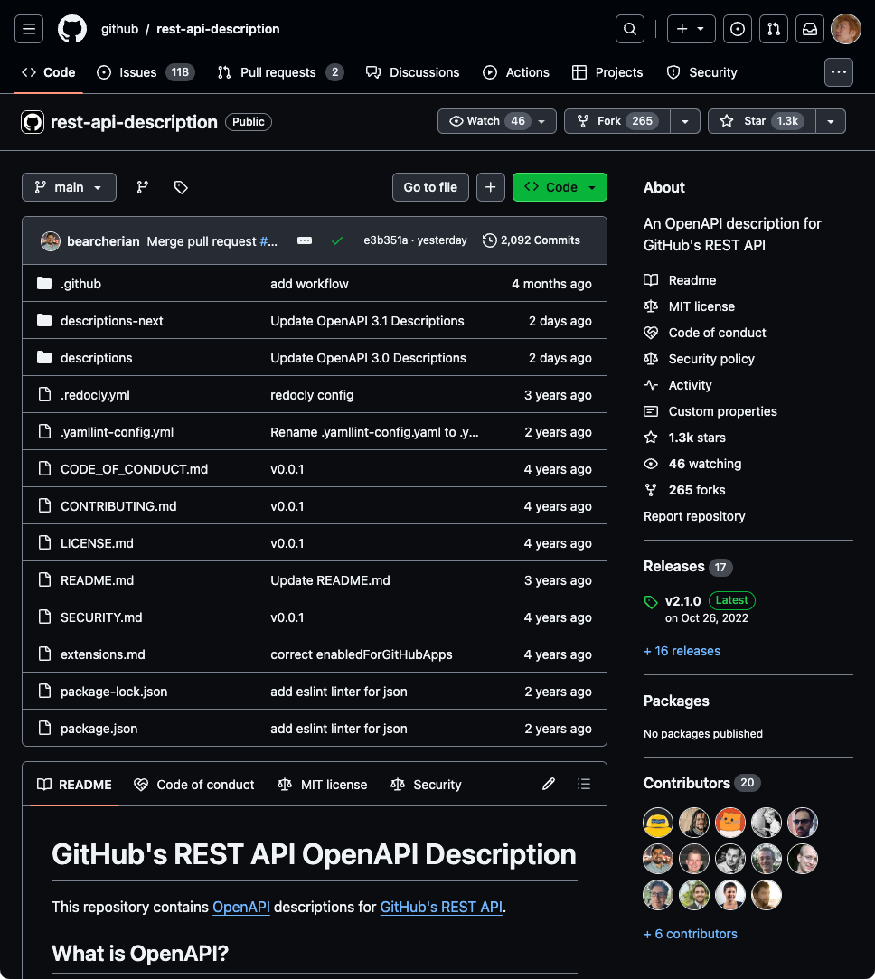
Task: Open the Fork options dropdown arrow
Action: tap(685, 121)
